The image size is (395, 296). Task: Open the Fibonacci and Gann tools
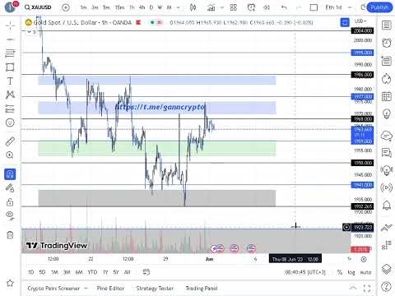(x=10, y=53)
